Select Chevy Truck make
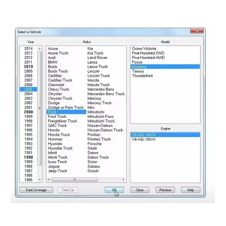Image resolution: width=226 pixels, height=226 pixels. [x=58, y=89]
